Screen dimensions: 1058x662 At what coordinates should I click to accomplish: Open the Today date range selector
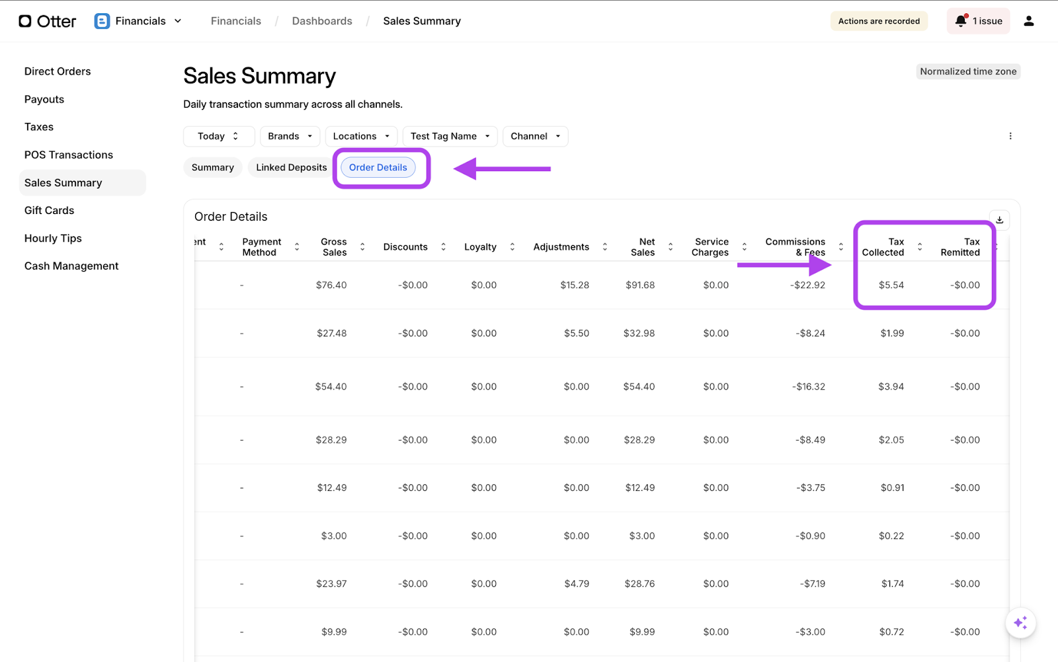click(x=218, y=136)
